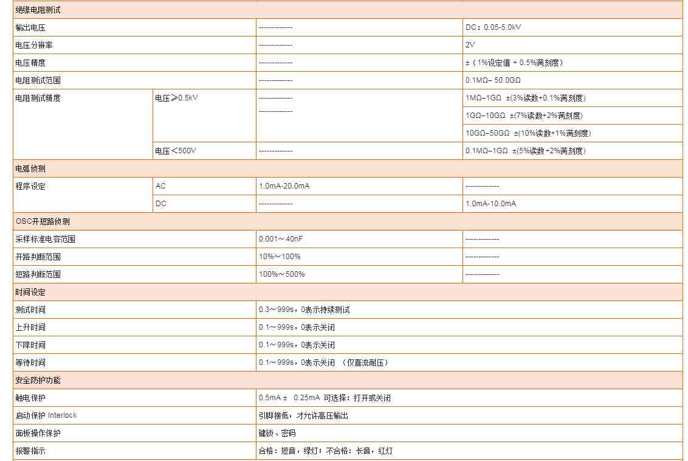Click the 1.0mA-20.0mA value
Viewport: 688px width, 461px height.
coord(284,186)
